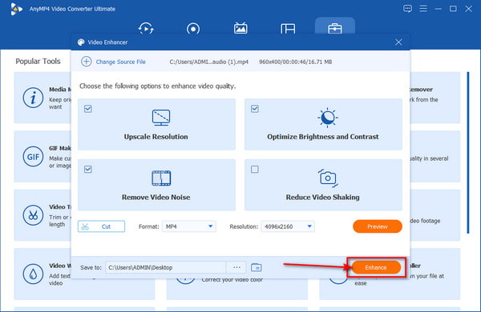Close the Video Enhancer dialog

(398, 42)
